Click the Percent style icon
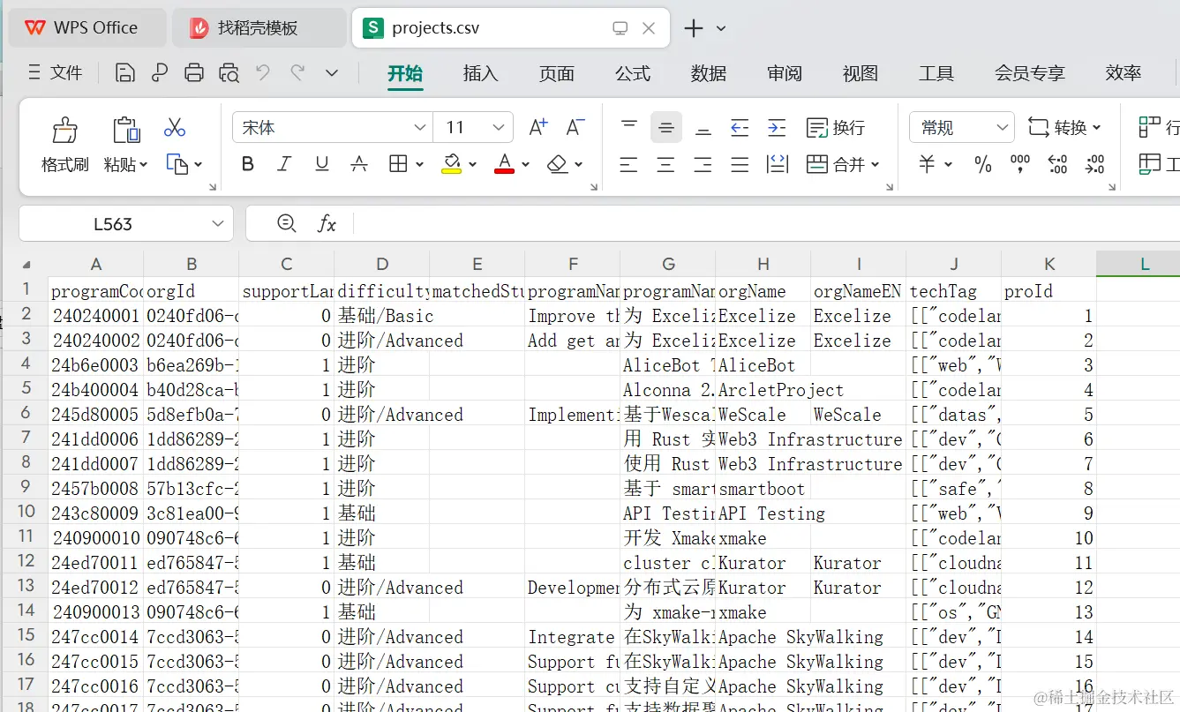1180x712 pixels. click(x=982, y=164)
